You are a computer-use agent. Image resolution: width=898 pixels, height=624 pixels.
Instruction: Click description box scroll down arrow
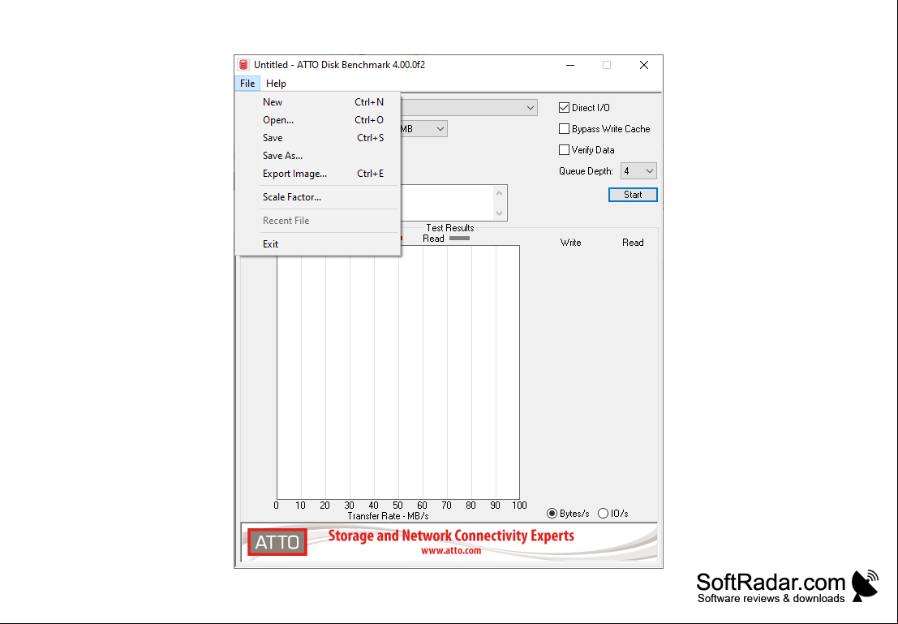pyautogui.click(x=500, y=213)
